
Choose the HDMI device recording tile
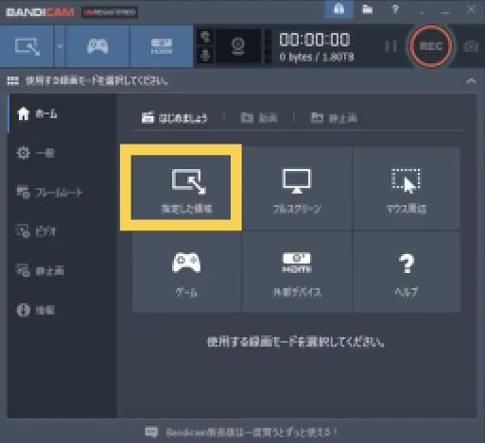297,272
